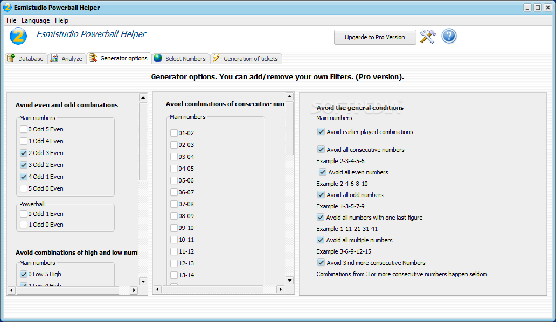This screenshot has height=322, width=556.
Task: Check Powerball 1 Odd 0 Even
Action: (x=24, y=225)
